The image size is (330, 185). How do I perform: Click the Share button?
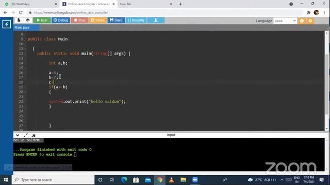(97, 20)
